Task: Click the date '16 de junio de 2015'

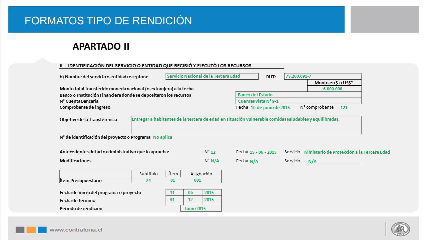Action: coord(270,108)
